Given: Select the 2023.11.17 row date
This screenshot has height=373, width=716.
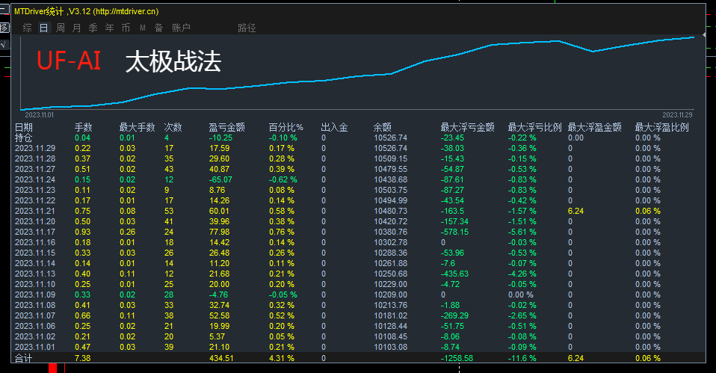Looking at the screenshot, I should click(35, 232).
